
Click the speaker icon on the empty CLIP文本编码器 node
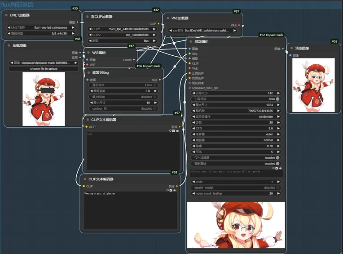coord(177,131)
